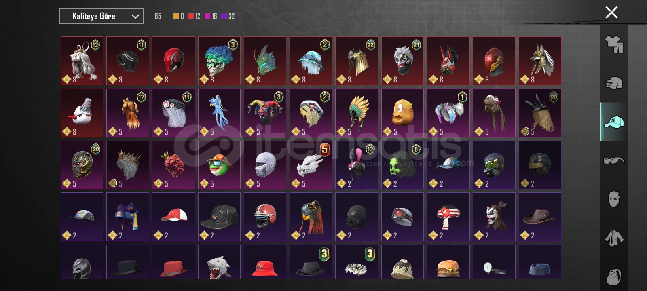Open the face mask category icon

click(614, 199)
